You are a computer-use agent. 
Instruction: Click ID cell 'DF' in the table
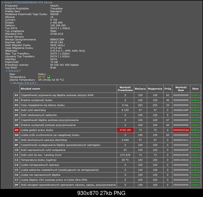(x=17, y=185)
